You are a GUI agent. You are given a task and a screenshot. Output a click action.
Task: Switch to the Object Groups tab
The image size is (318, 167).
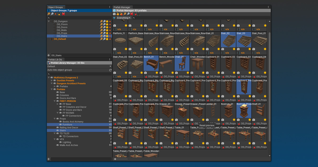tap(56, 7)
